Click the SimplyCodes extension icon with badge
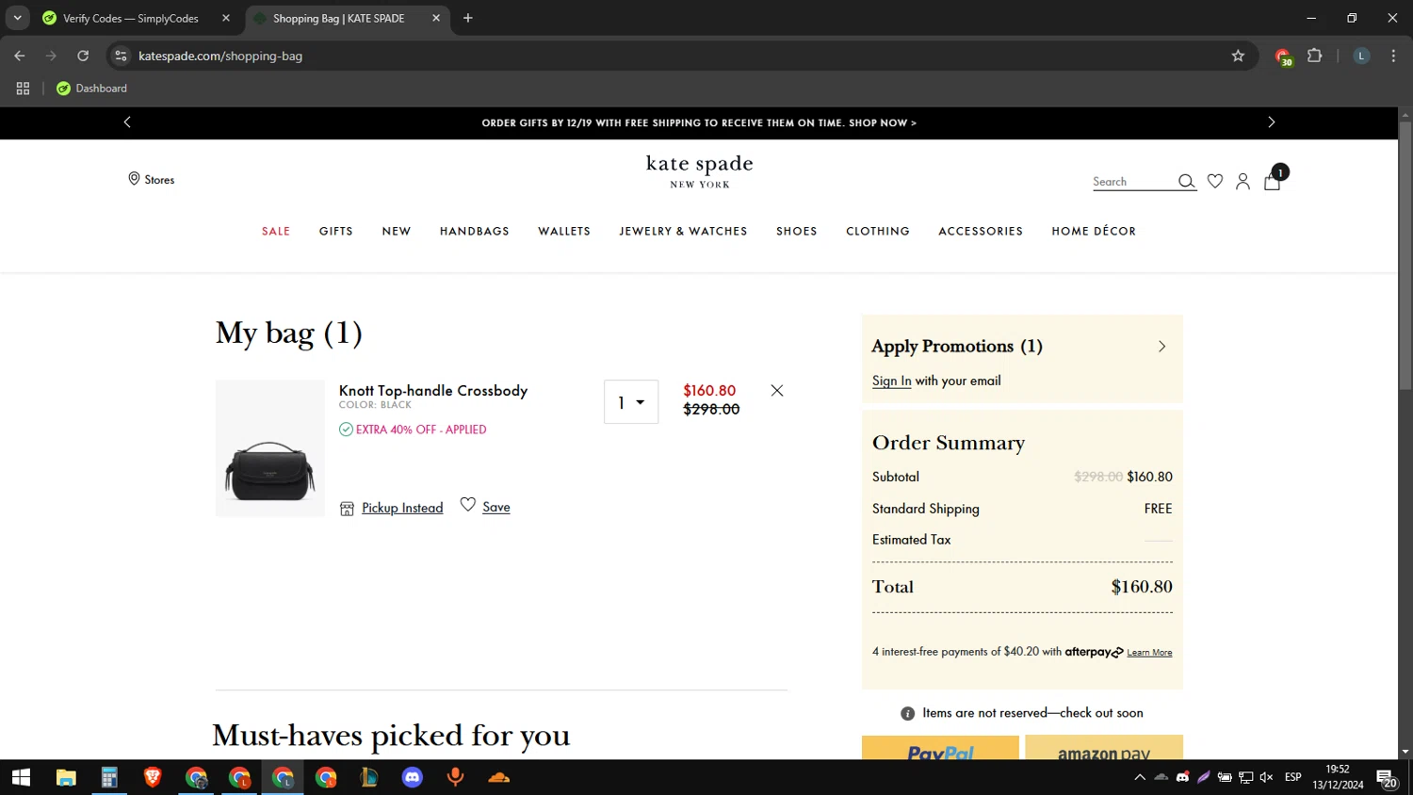Screen dimensions: 1413x795 point(1283,57)
